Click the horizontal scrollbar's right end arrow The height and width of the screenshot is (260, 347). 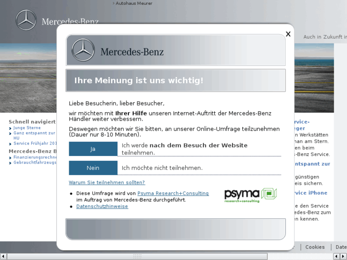[x=343, y=256]
